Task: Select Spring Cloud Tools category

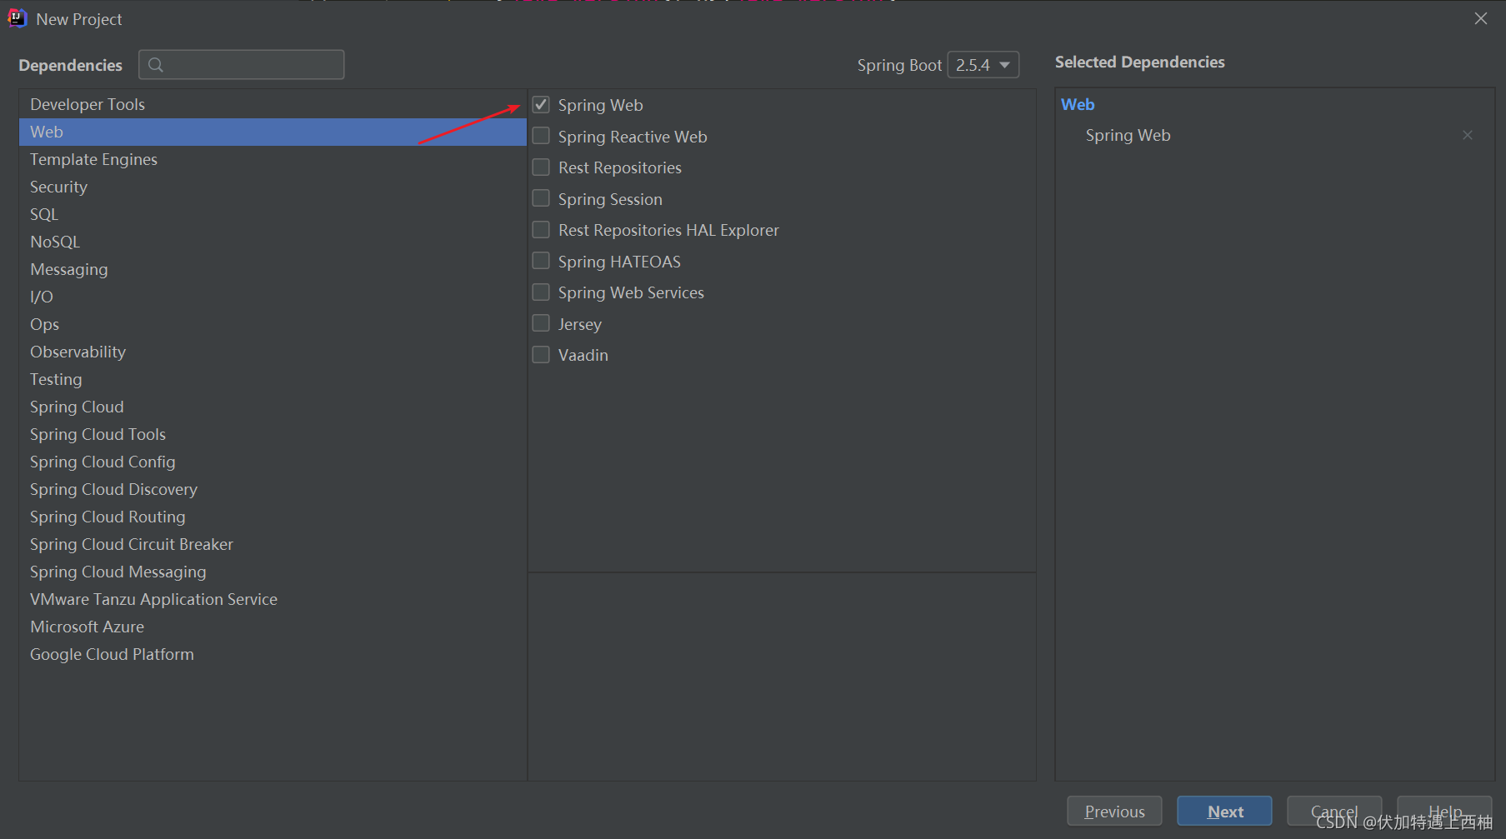Action: tap(273, 434)
